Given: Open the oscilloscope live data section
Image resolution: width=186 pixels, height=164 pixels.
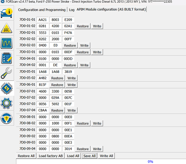Looking at the screenshot, I should tap(7, 43).
